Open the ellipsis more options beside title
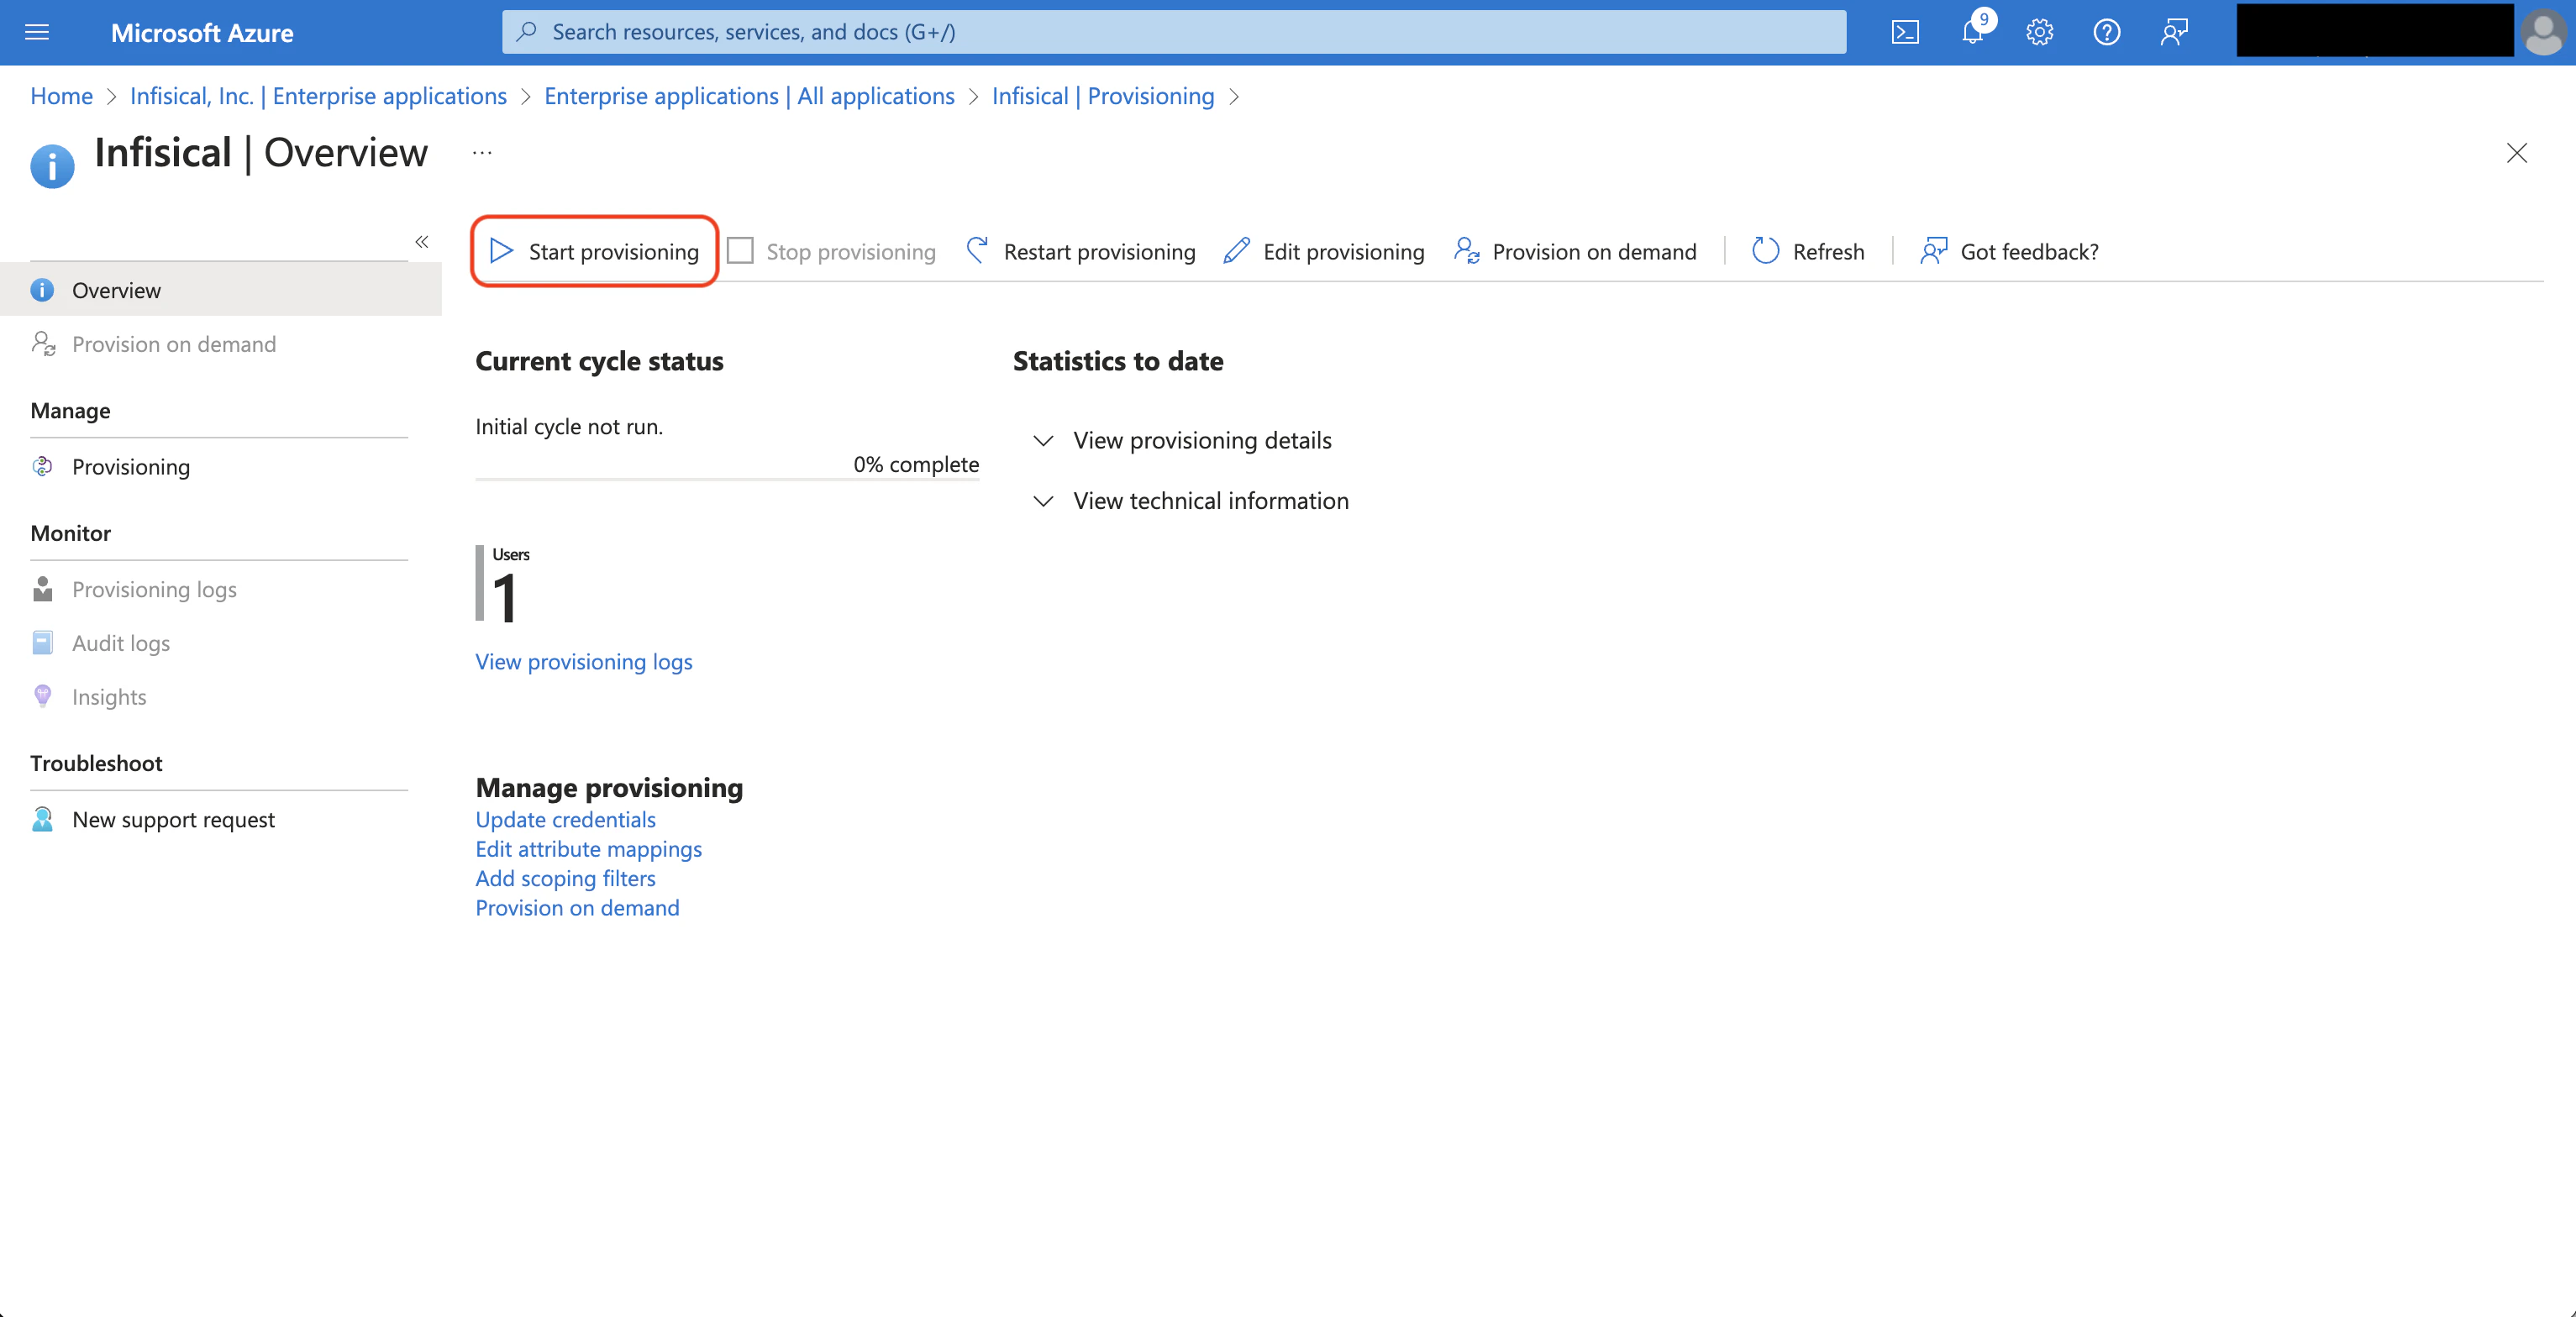 [482, 153]
